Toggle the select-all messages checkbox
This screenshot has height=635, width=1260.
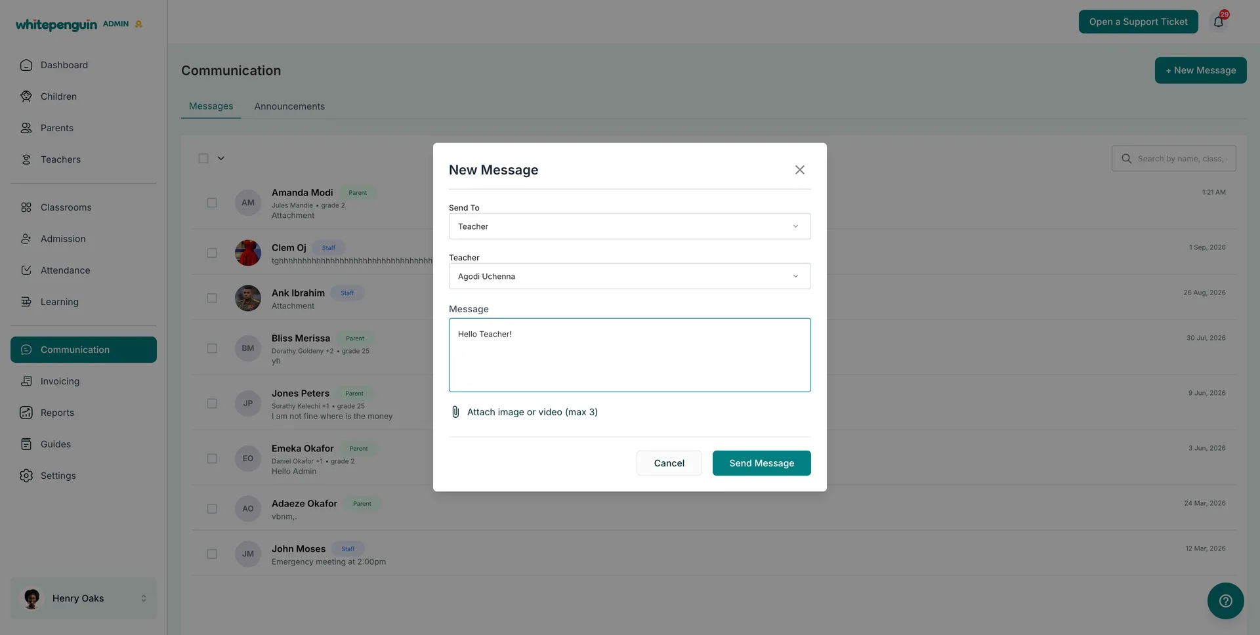(203, 158)
